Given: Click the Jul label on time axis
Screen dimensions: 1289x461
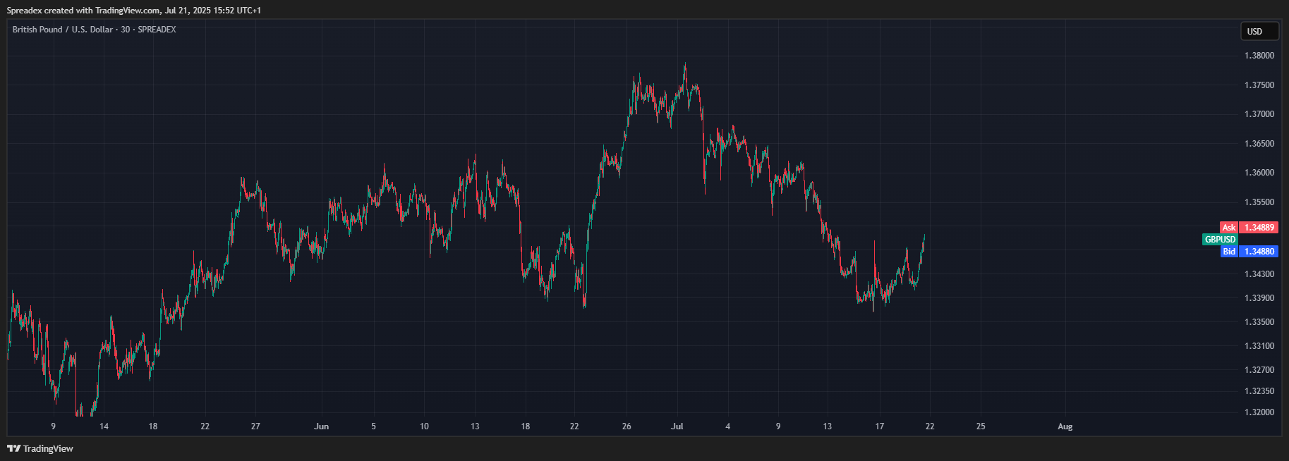Looking at the screenshot, I should tap(677, 426).
